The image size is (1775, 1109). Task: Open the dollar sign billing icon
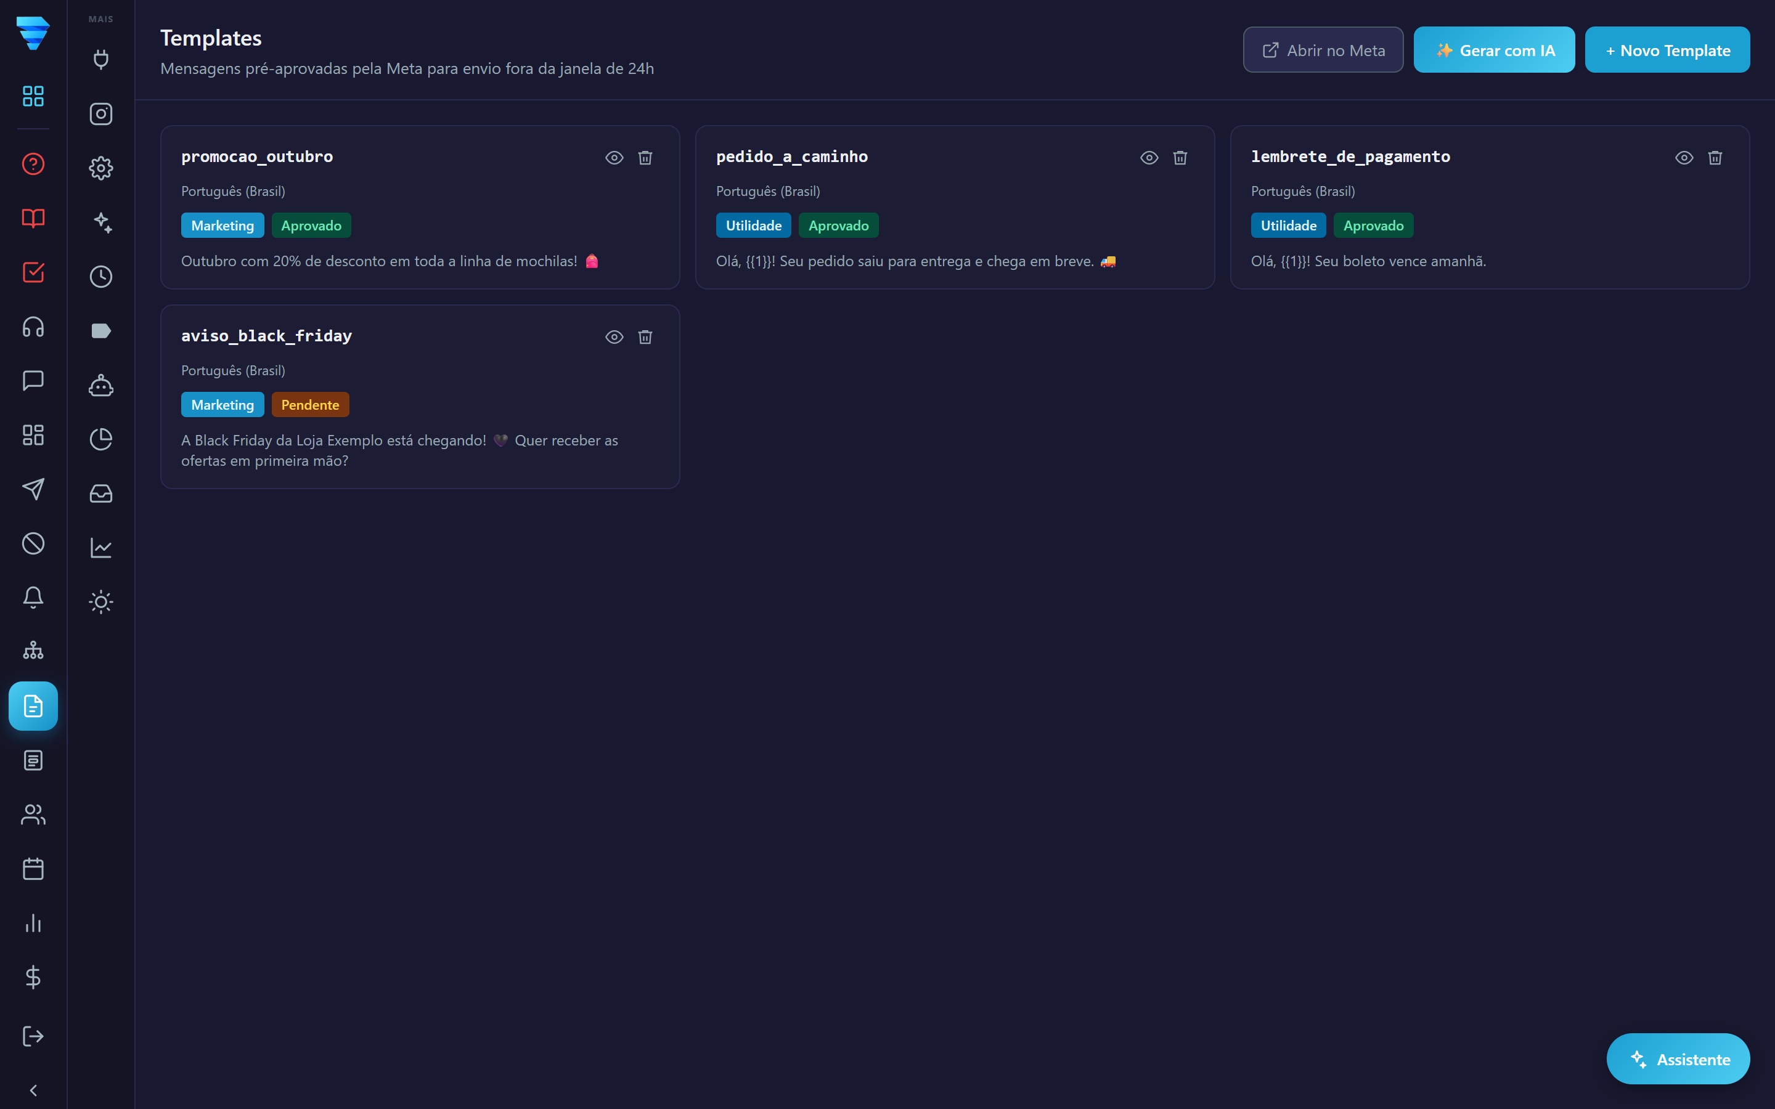pyautogui.click(x=33, y=977)
